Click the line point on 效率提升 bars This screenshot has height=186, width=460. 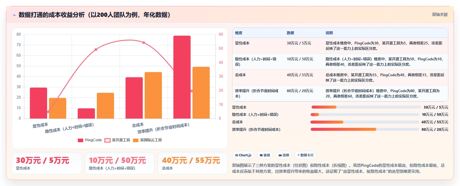tap(191, 91)
